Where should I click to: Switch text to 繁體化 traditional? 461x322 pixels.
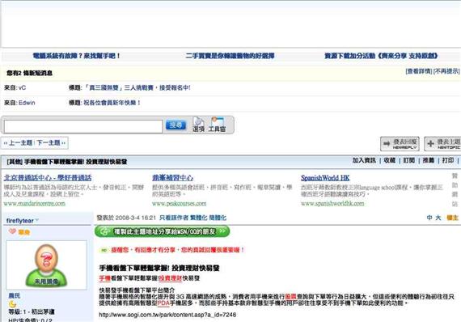point(198,218)
